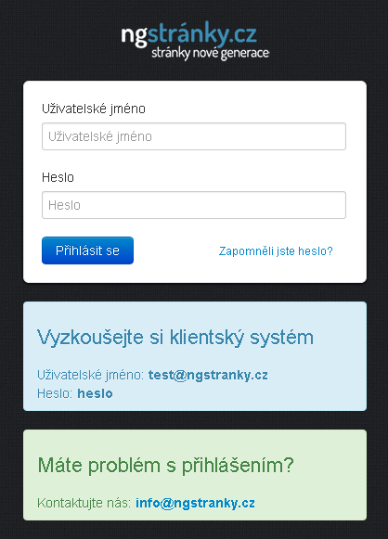388x539 pixels.
Task: Click the Přihlásit se button
Action: [x=87, y=250]
